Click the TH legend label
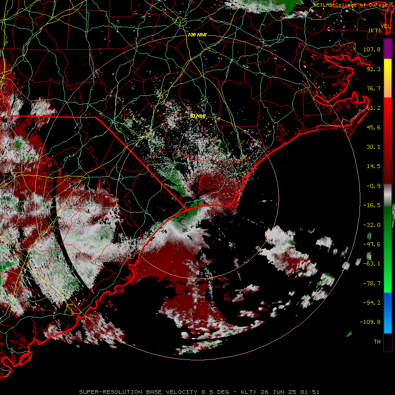 [x=377, y=342]
